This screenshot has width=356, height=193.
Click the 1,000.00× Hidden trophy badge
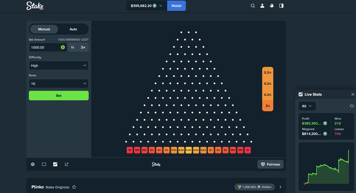pos(255,187)
